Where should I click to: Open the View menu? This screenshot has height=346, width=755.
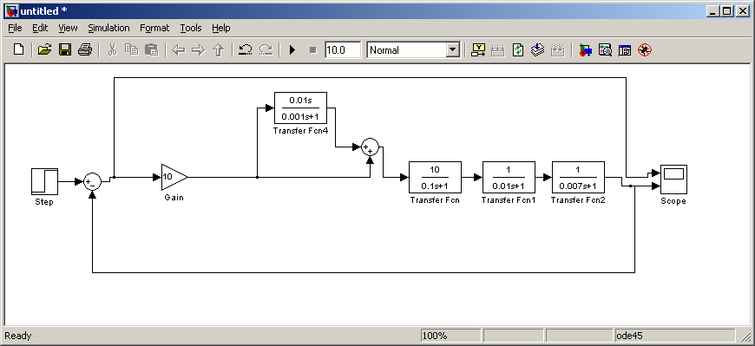(68, 28)
